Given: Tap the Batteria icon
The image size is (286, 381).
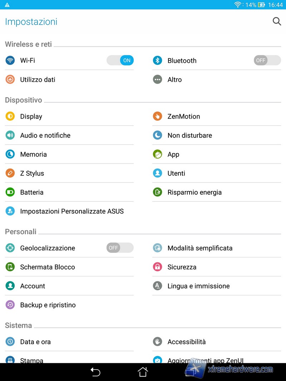Looking at the screenshot, I should 10,192.
